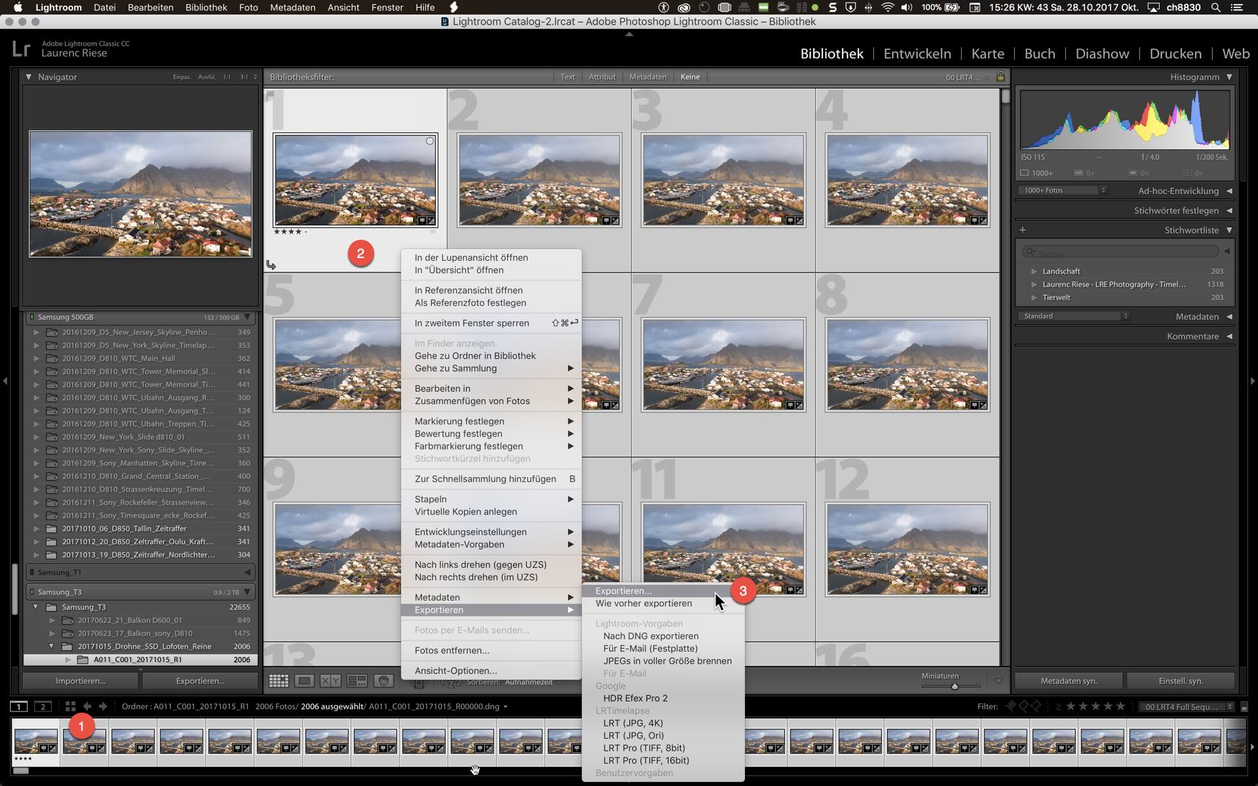Viewport: 1258px width, 786px height.
Task: Click the Importieren... button
Action: pyautogui.click(x=81, y=681)
